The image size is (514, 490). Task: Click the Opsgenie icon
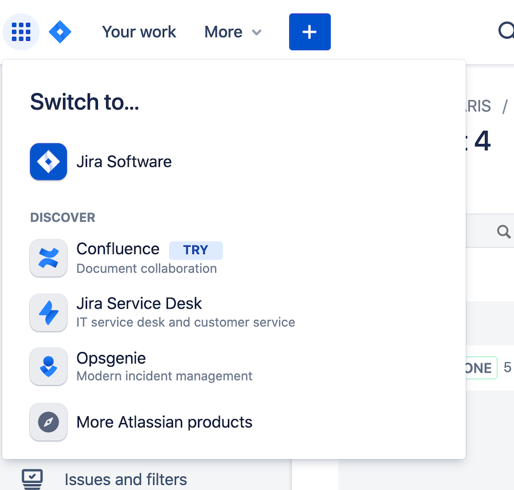49,366
